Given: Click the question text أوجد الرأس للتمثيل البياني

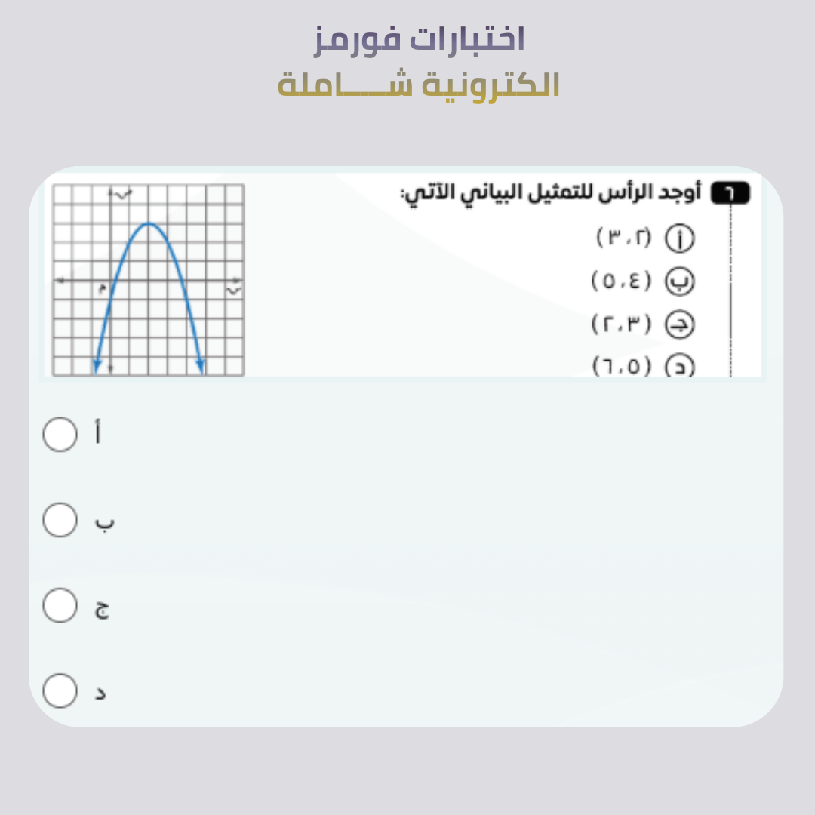Looking at the screenshot, I should [x=552, y=194].
